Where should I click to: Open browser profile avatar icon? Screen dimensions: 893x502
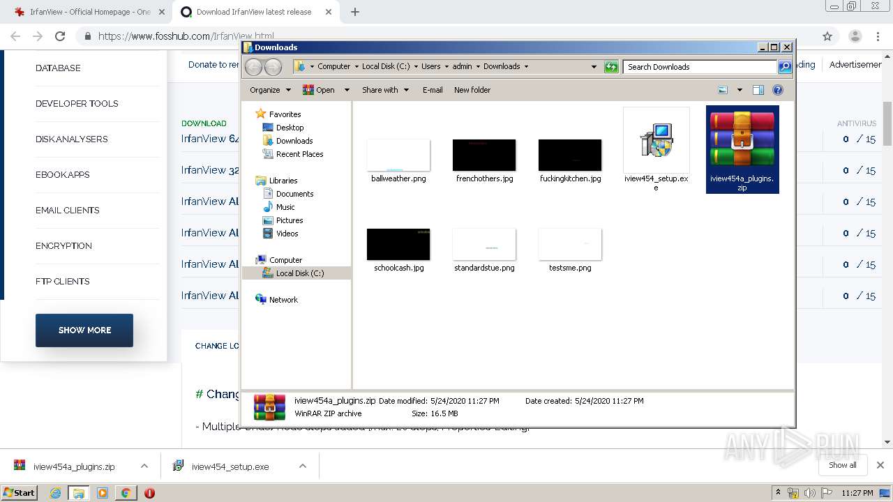pyautogui.click(x=855, y=36)
